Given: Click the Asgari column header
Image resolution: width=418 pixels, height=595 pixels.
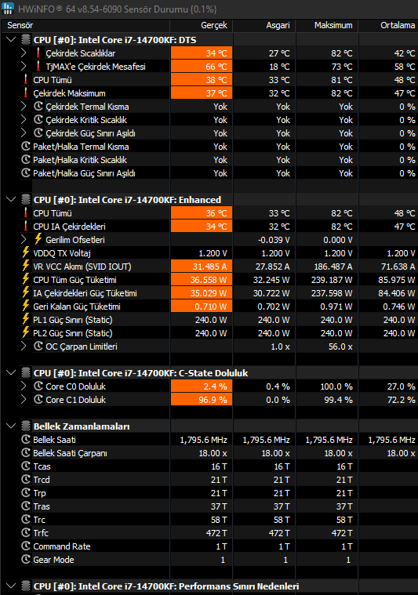Looking at the screenshot, I should click(x=264, y=25).
